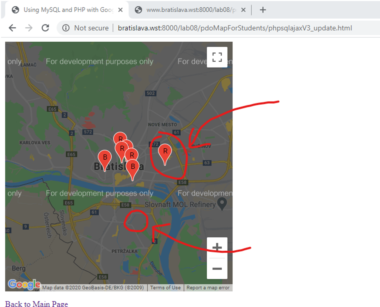Open the Terms of Use link

tap(165, 287)
